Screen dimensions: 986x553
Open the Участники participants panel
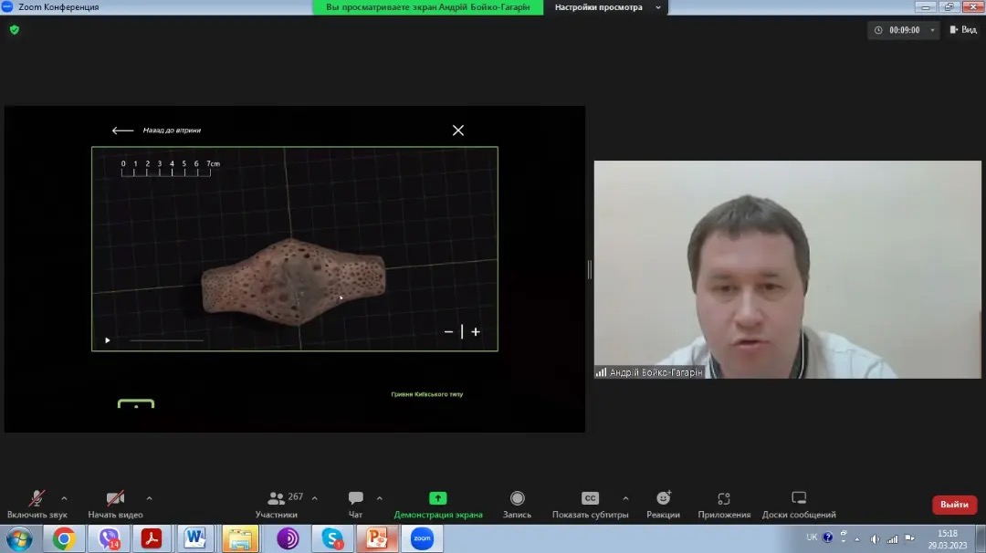tap(276, 499)
